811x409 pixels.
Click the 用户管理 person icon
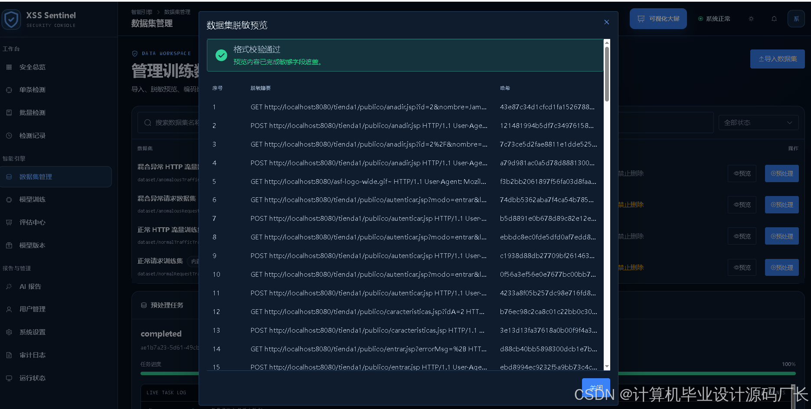pos(9,309)
